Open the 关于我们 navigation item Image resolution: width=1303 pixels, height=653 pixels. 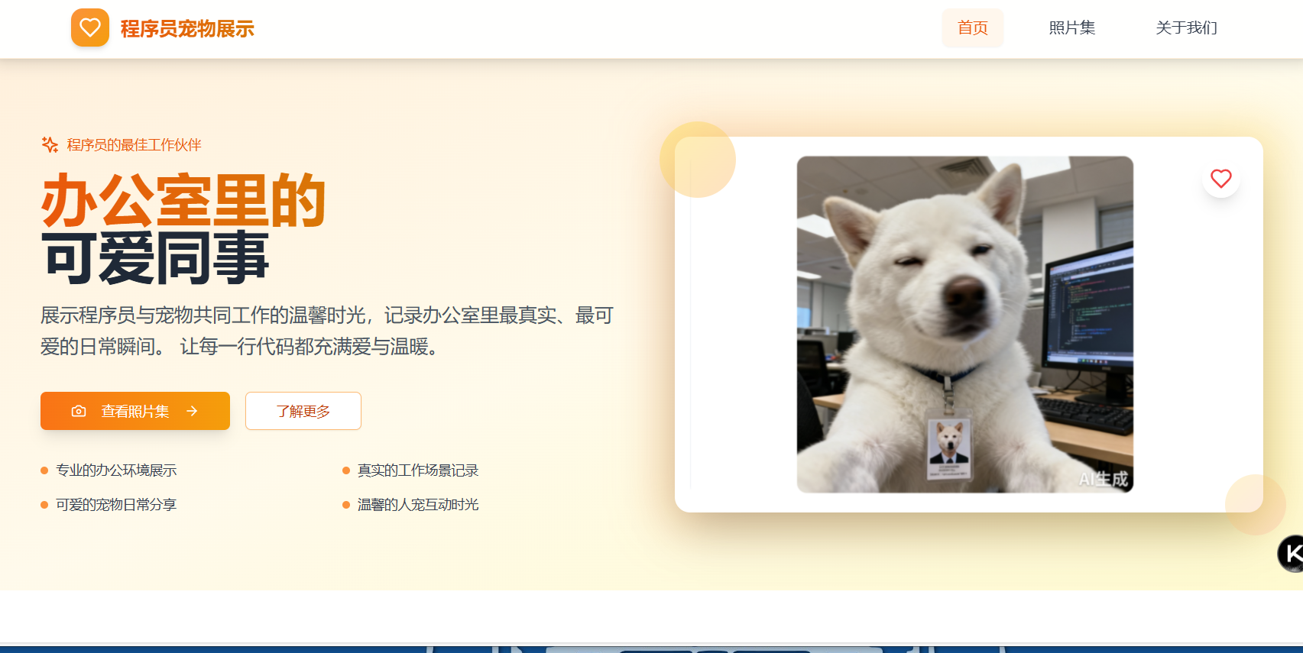click(x=1186, y=28)
